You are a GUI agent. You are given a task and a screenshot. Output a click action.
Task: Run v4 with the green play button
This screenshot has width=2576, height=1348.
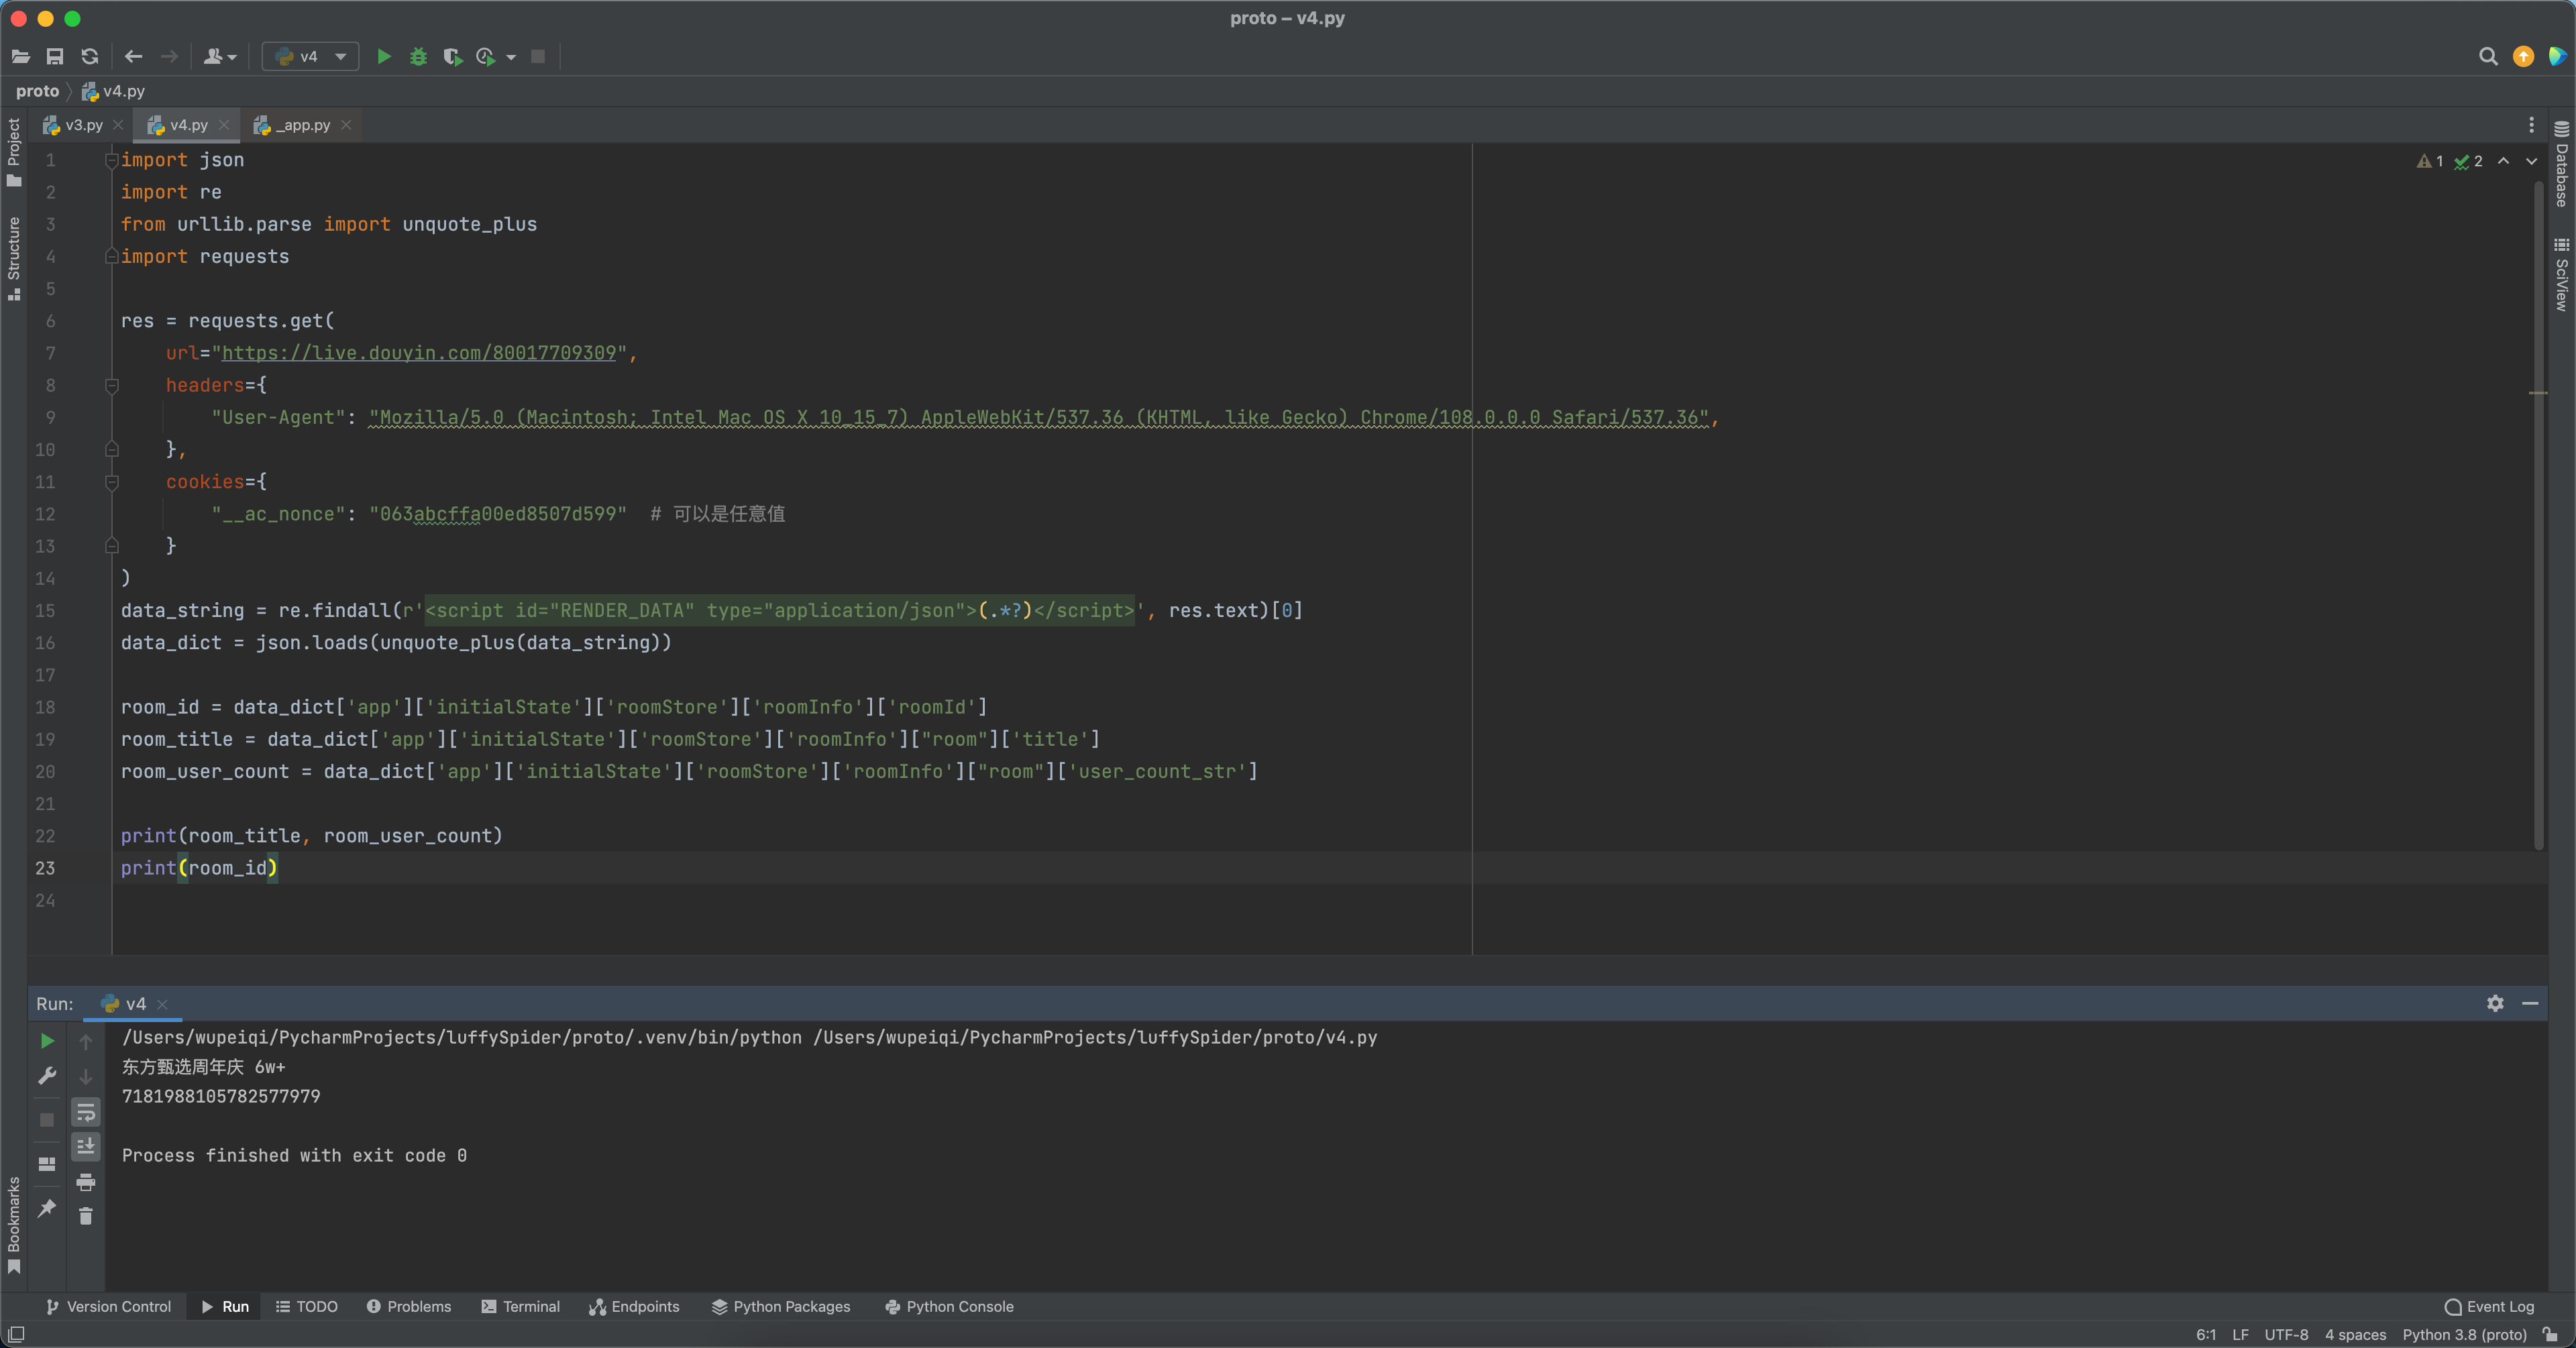point(384,57)
